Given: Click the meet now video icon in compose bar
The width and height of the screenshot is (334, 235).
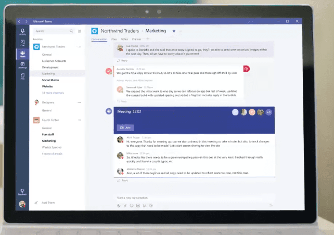Looking at the screenshot, I should [x=151, y=205].
